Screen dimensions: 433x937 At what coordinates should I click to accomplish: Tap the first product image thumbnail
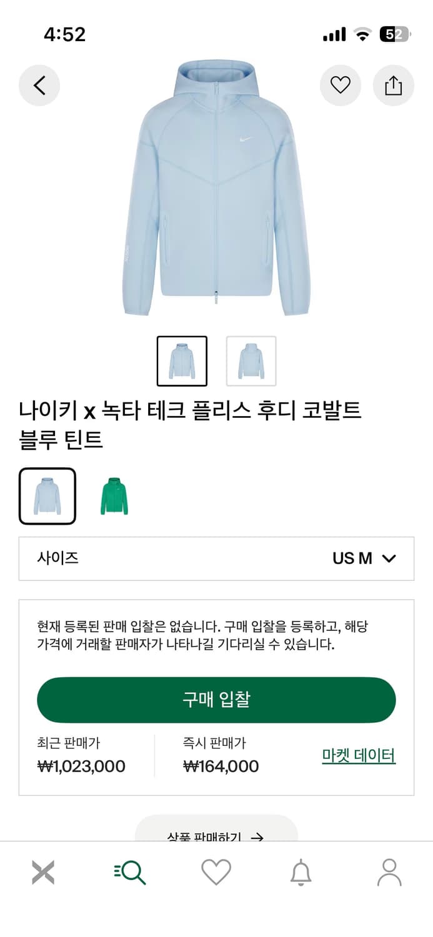click(x=182, y=361)
